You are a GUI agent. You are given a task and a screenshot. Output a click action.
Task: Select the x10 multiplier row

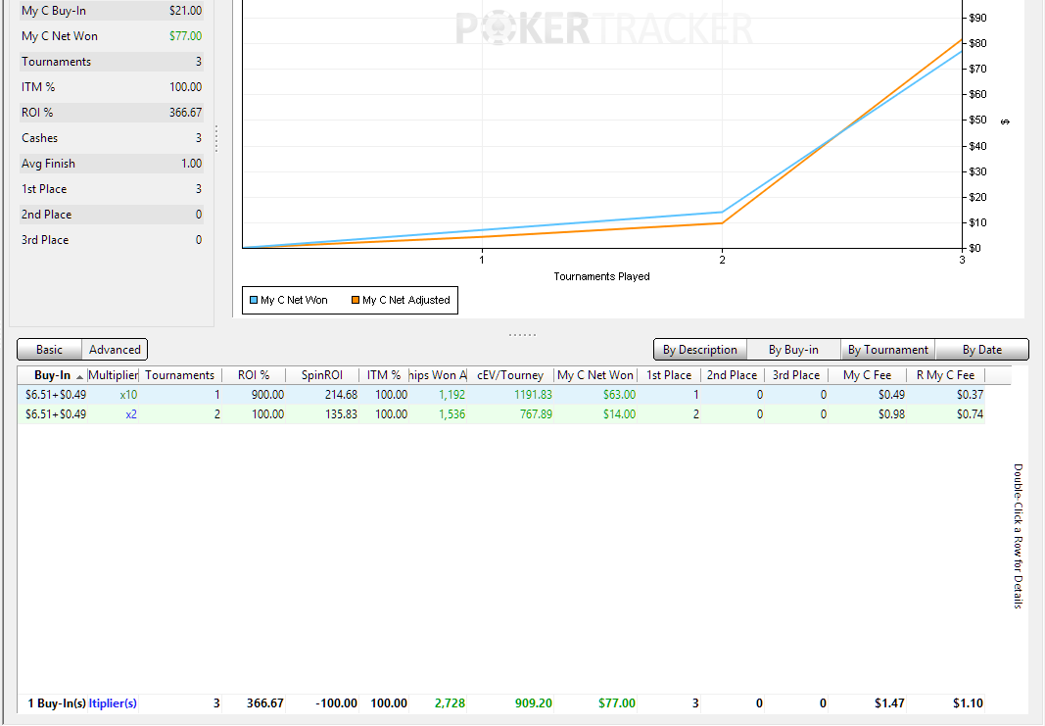[128, 395]
